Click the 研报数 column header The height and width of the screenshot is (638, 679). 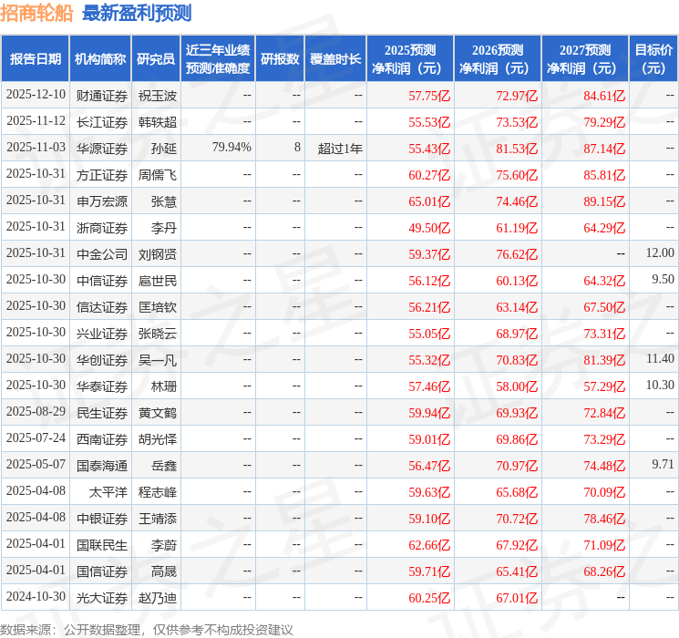[280, 58]
